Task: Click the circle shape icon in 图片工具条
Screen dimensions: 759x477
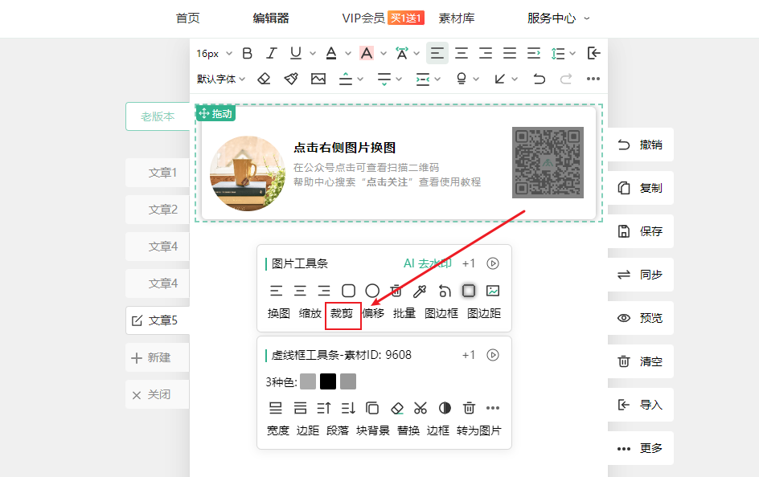Action: click(x=372, y=291)
